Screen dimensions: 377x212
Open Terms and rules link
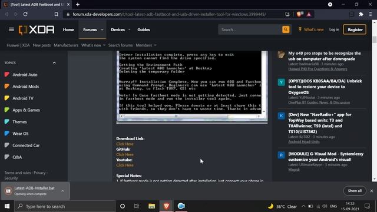pos(18,173)
